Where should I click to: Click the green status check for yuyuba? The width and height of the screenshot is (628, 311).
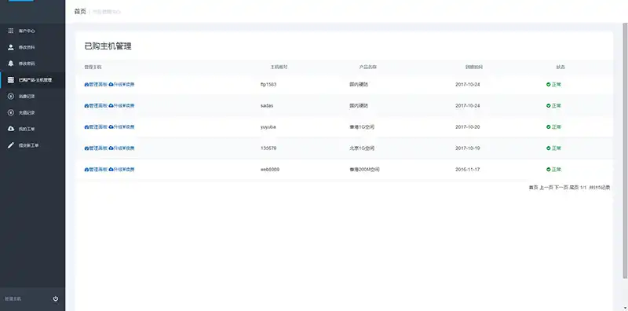(x=548, y=127)
